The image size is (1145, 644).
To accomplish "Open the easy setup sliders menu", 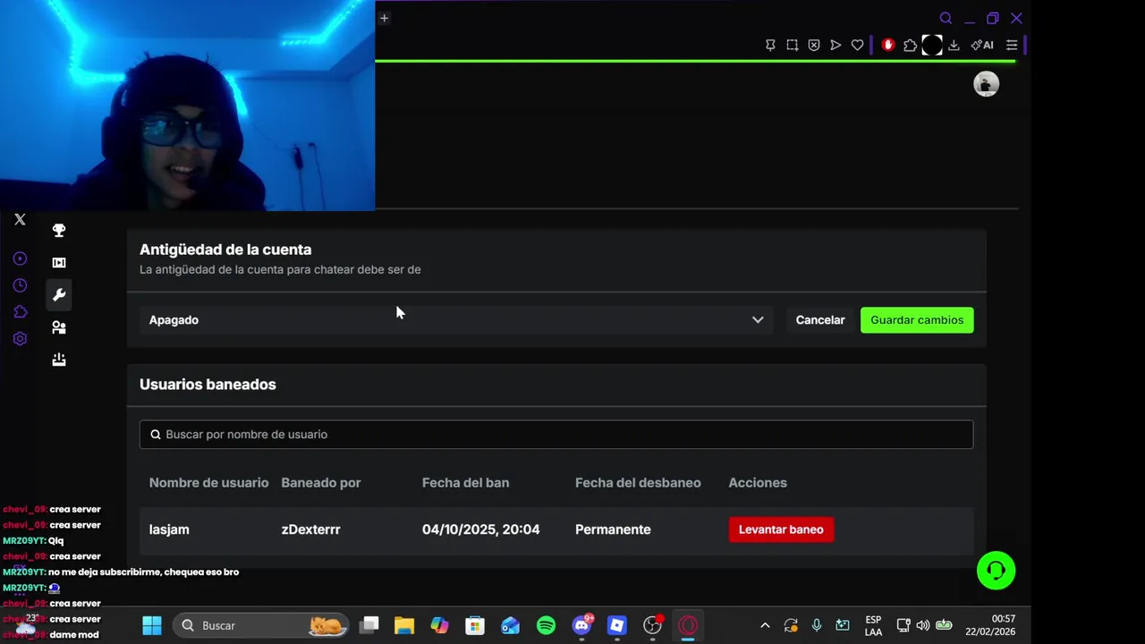I will (1012, 45).
